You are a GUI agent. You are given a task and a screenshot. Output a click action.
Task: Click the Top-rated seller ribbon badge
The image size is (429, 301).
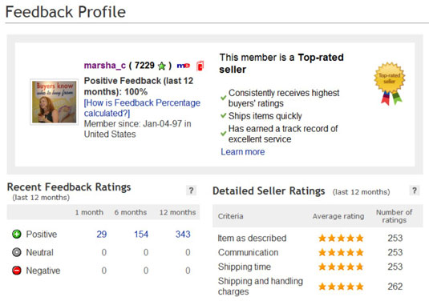[x=390, y=83]
